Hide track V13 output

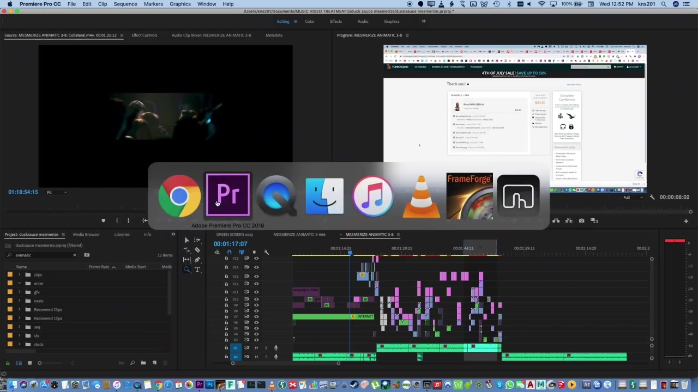click(256, 276)
